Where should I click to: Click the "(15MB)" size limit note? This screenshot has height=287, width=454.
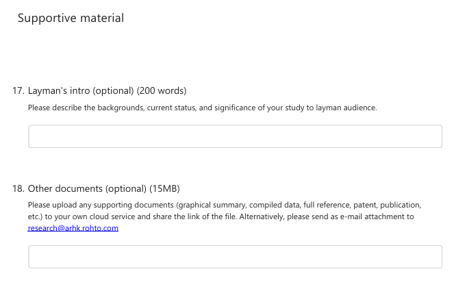click(x=164, y=188)
